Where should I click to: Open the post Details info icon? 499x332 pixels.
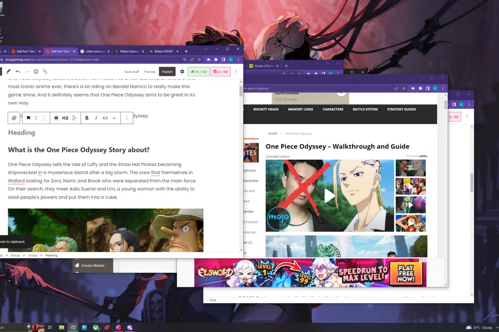(x=36, y=72)
